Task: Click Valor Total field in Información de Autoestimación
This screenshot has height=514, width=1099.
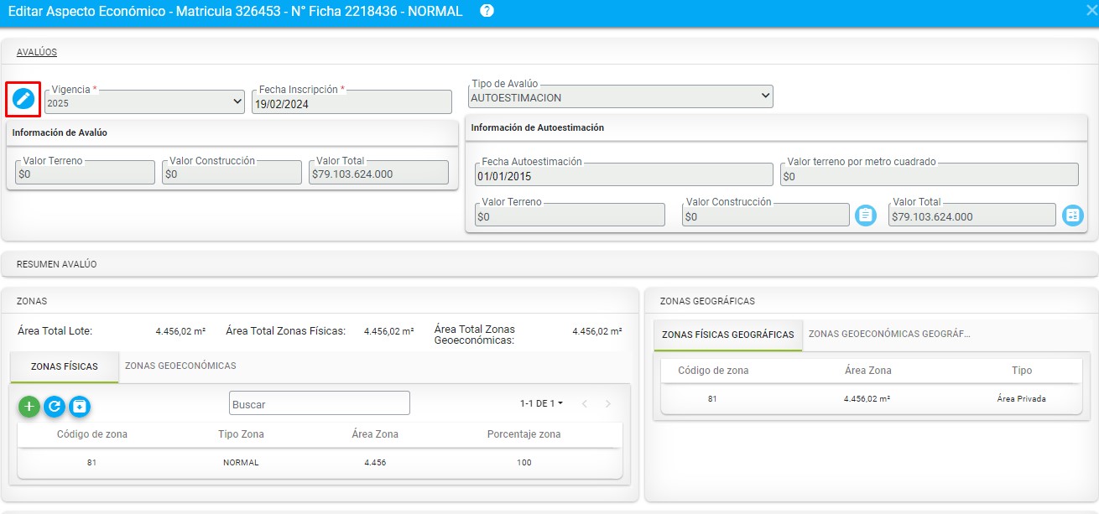Action: pyautogui.click(x=971, y=215)
